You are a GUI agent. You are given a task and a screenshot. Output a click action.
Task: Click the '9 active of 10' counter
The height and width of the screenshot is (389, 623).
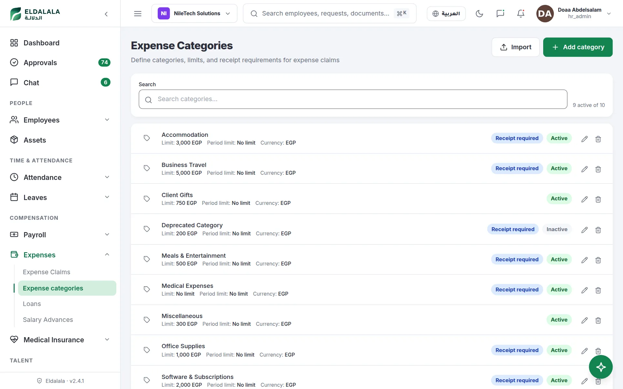point(589,105)
